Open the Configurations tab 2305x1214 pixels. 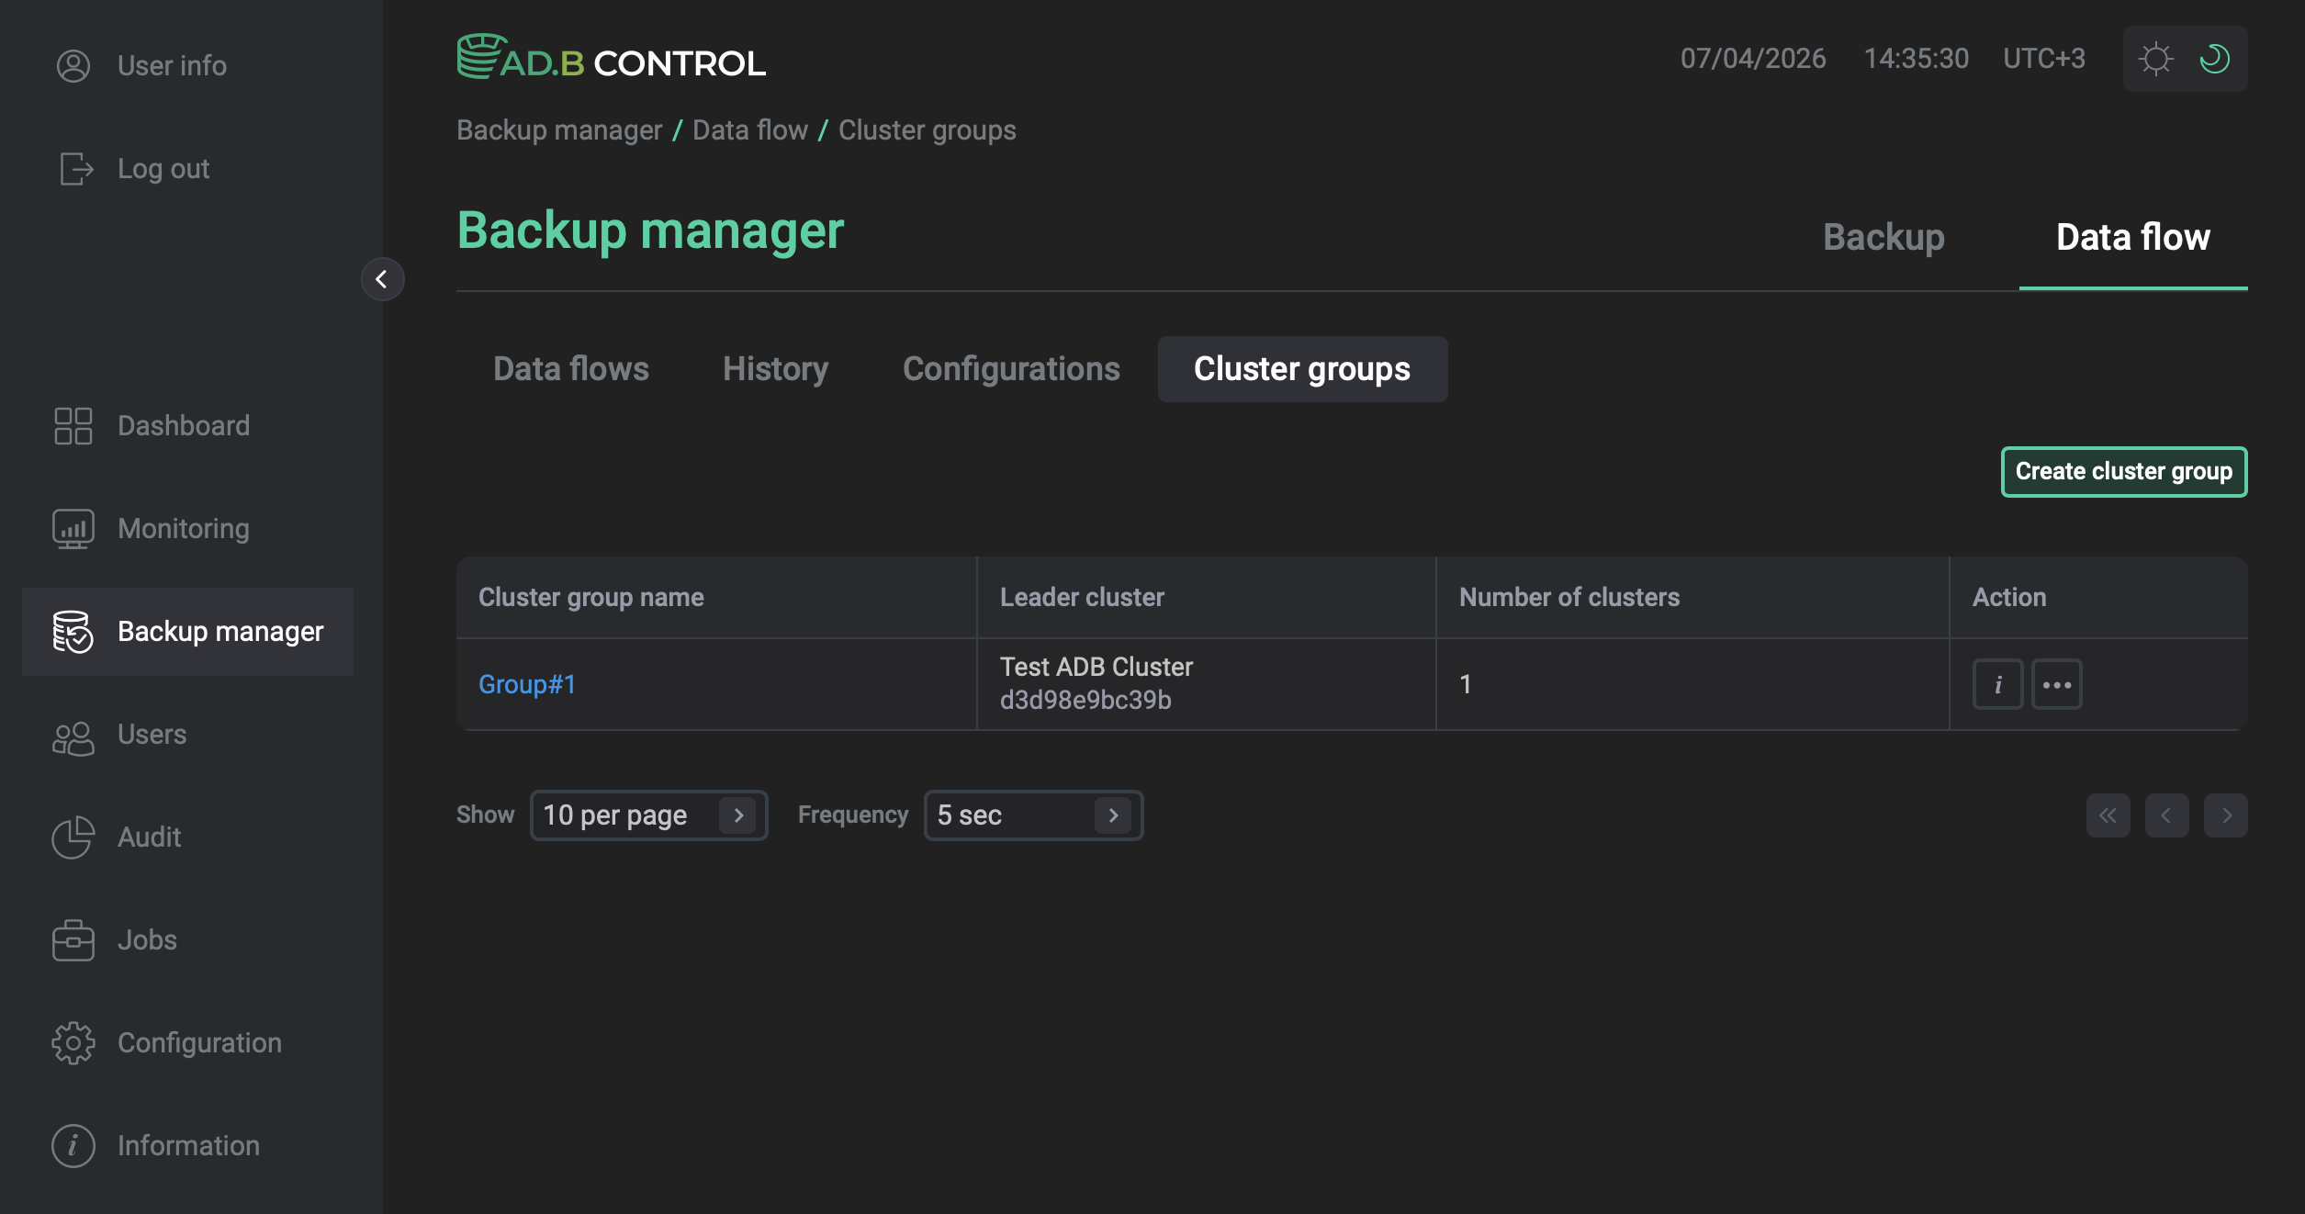(1011, 368)
